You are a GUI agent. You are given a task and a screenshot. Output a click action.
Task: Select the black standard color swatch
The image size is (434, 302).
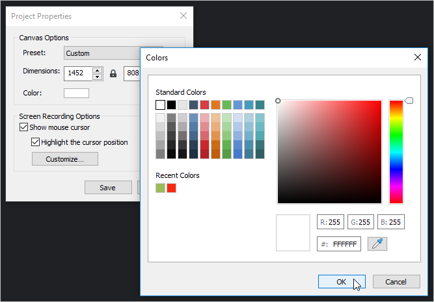click(171, 105)
